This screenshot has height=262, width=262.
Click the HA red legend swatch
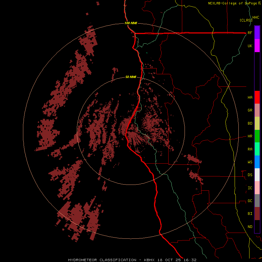click(x=257, y=97)
